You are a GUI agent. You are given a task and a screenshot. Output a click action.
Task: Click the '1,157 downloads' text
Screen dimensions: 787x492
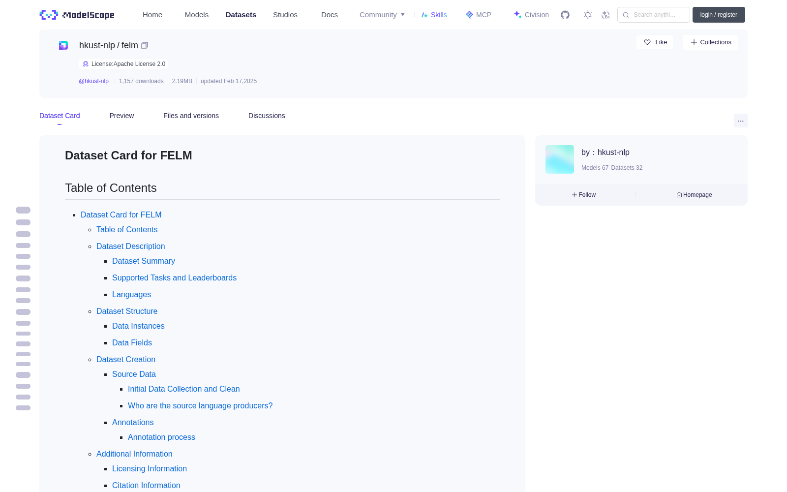pyautogui.click(x=141, y=81)
